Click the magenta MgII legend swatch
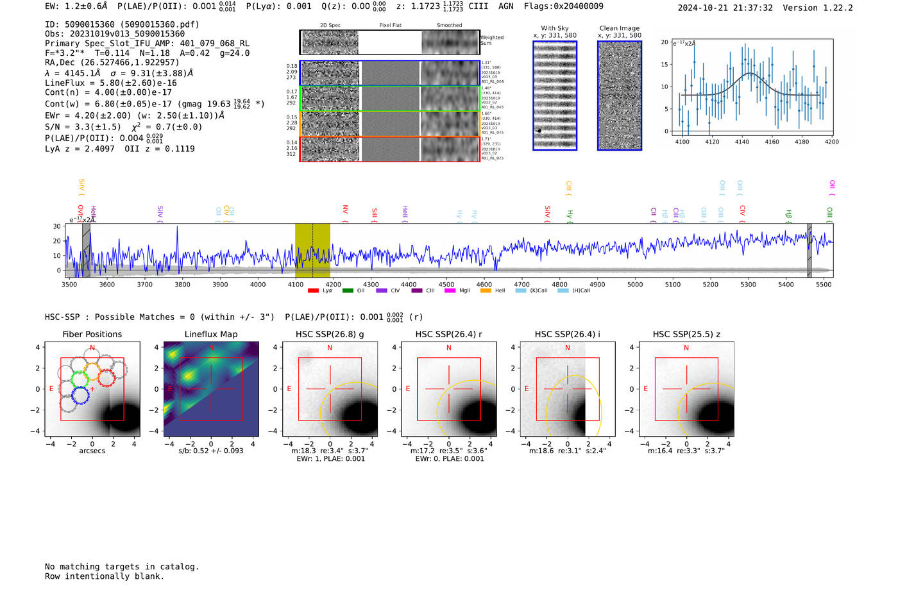898x611 pixels. click(x=451, y=290)
